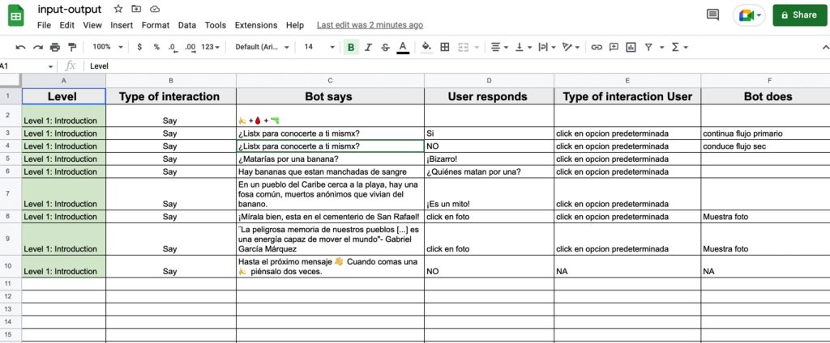Select row 7 header
This screenshot has width=830, height=343.
tap(11, 194)
